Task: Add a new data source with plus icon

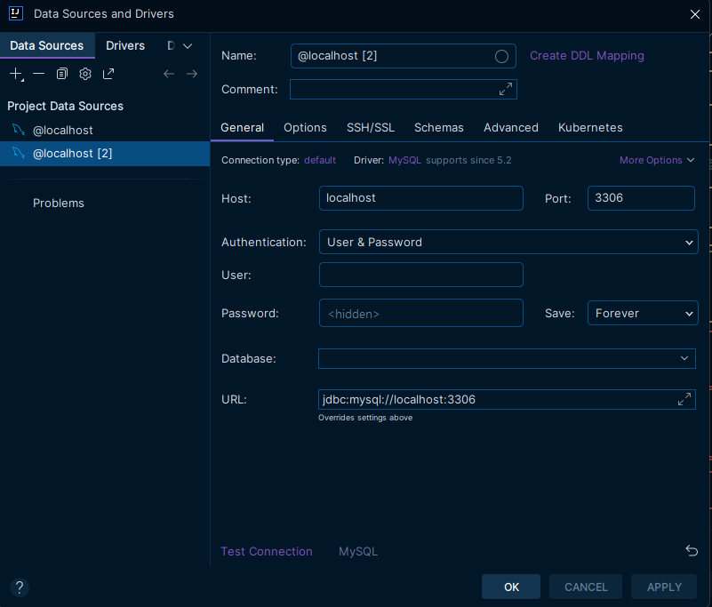Action: pyautogui.click(x=16, y=74)
